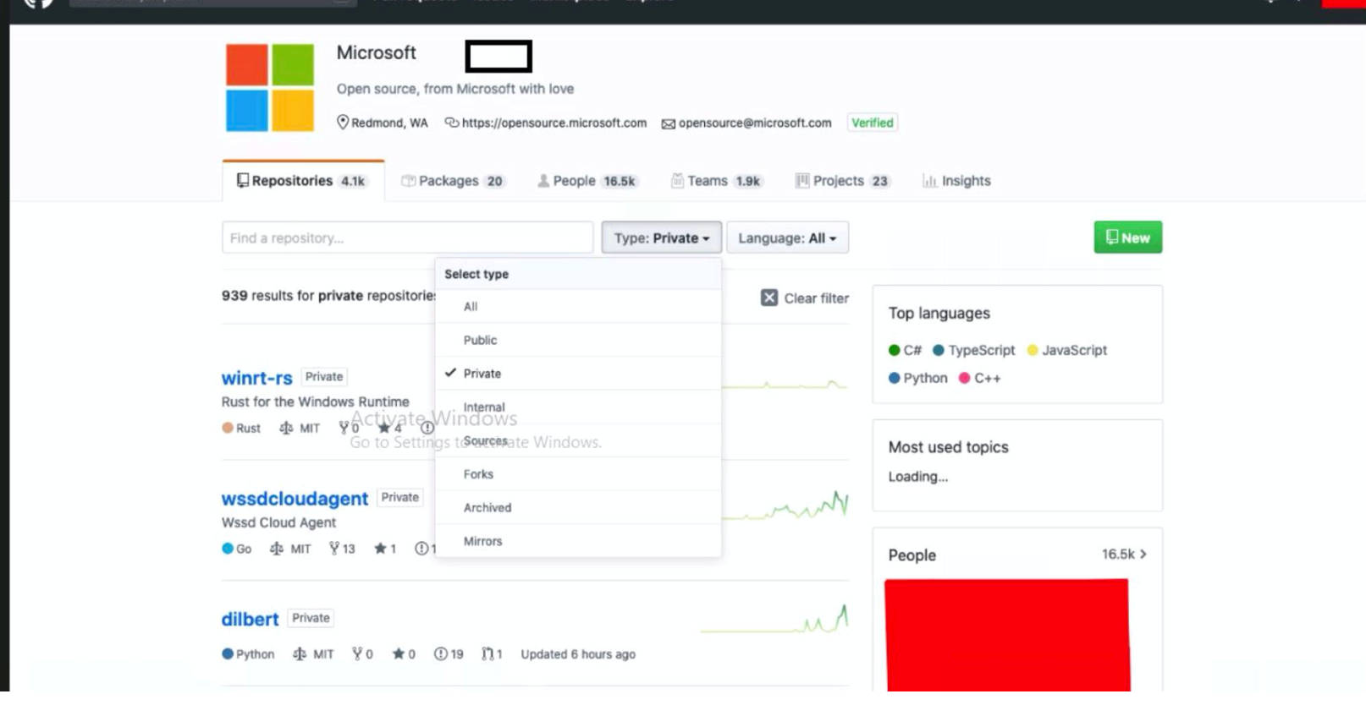1366x705 pixels.
Task: Click the fork icon in dilbert row
Action: pos(357,654)
